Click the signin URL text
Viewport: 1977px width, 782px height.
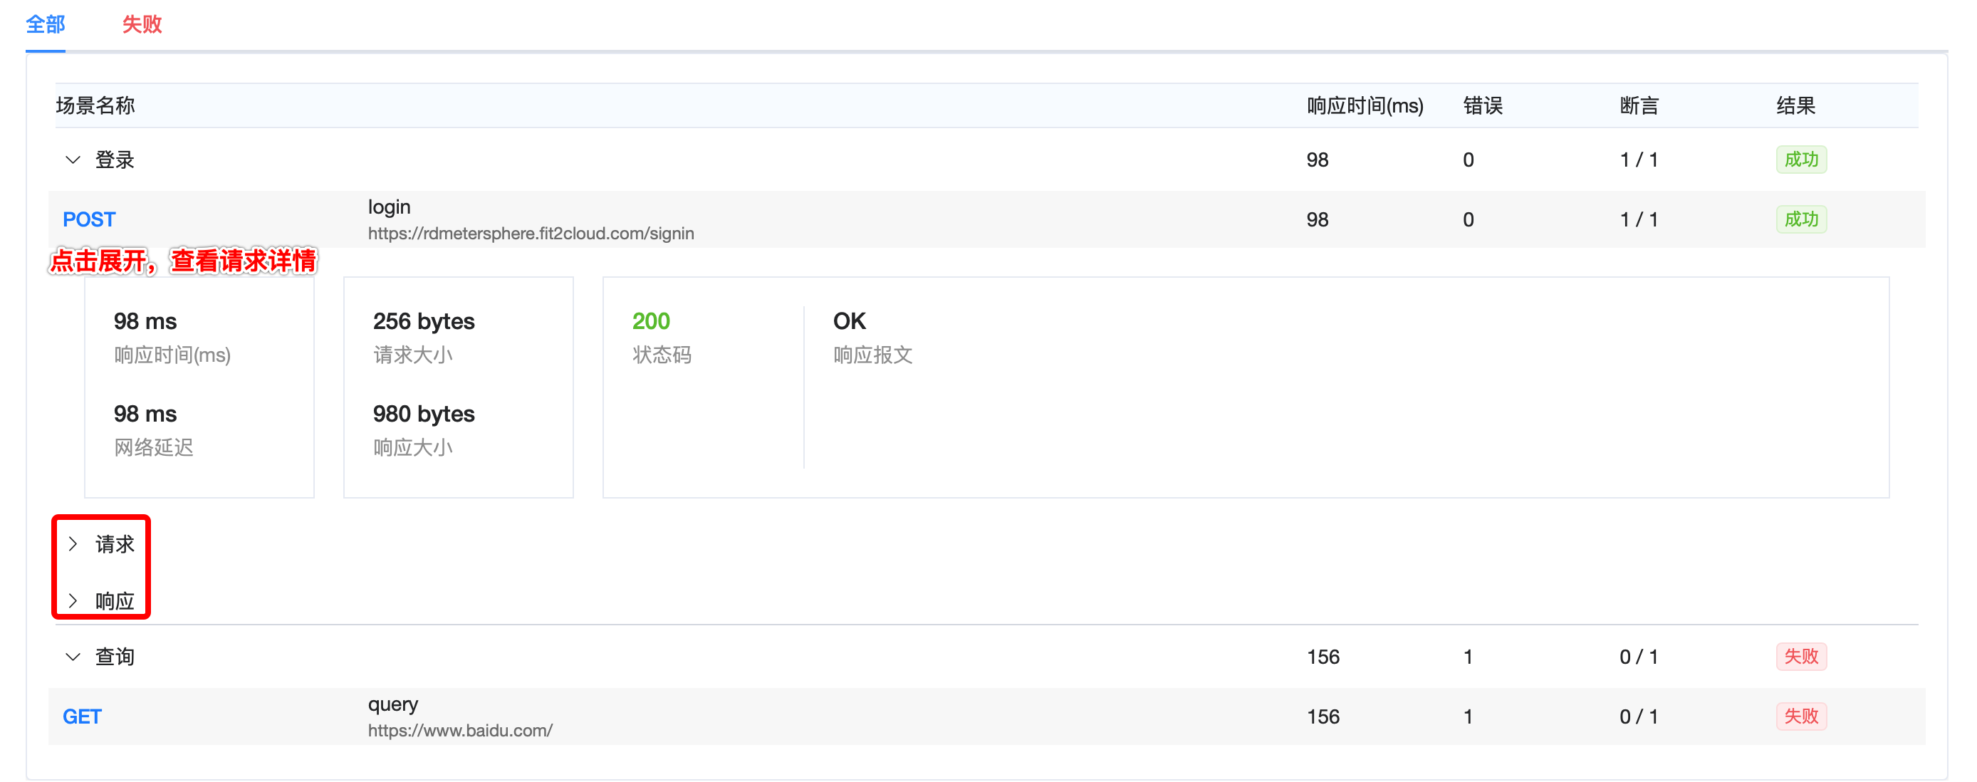click(x=531, y=234)
